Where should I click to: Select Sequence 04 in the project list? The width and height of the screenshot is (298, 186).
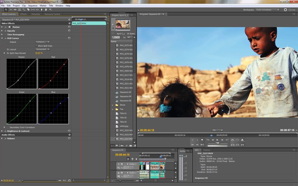pos(125,96)
